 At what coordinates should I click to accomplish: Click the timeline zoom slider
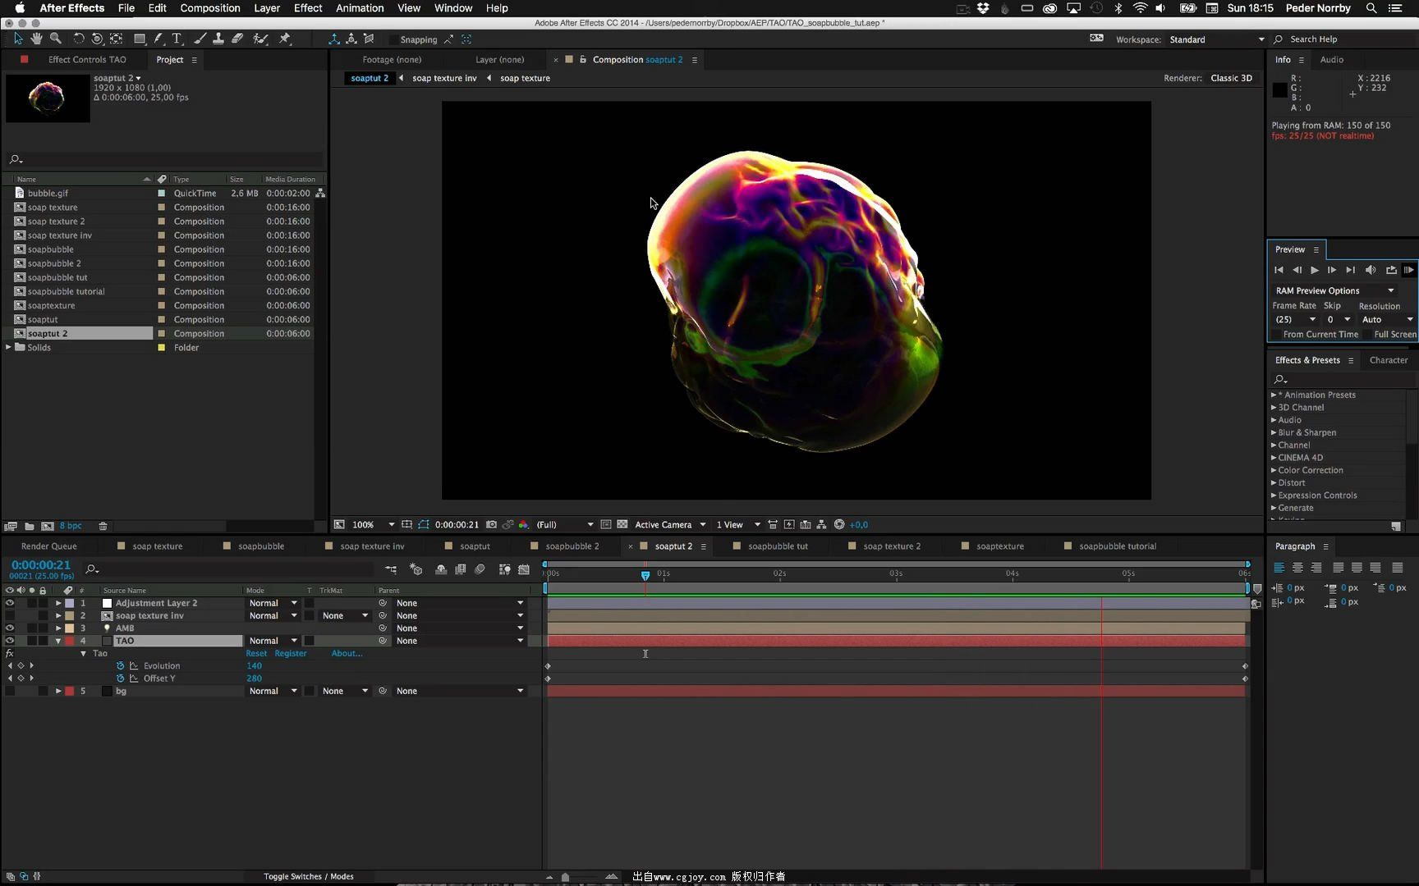(x=565, y=877)
